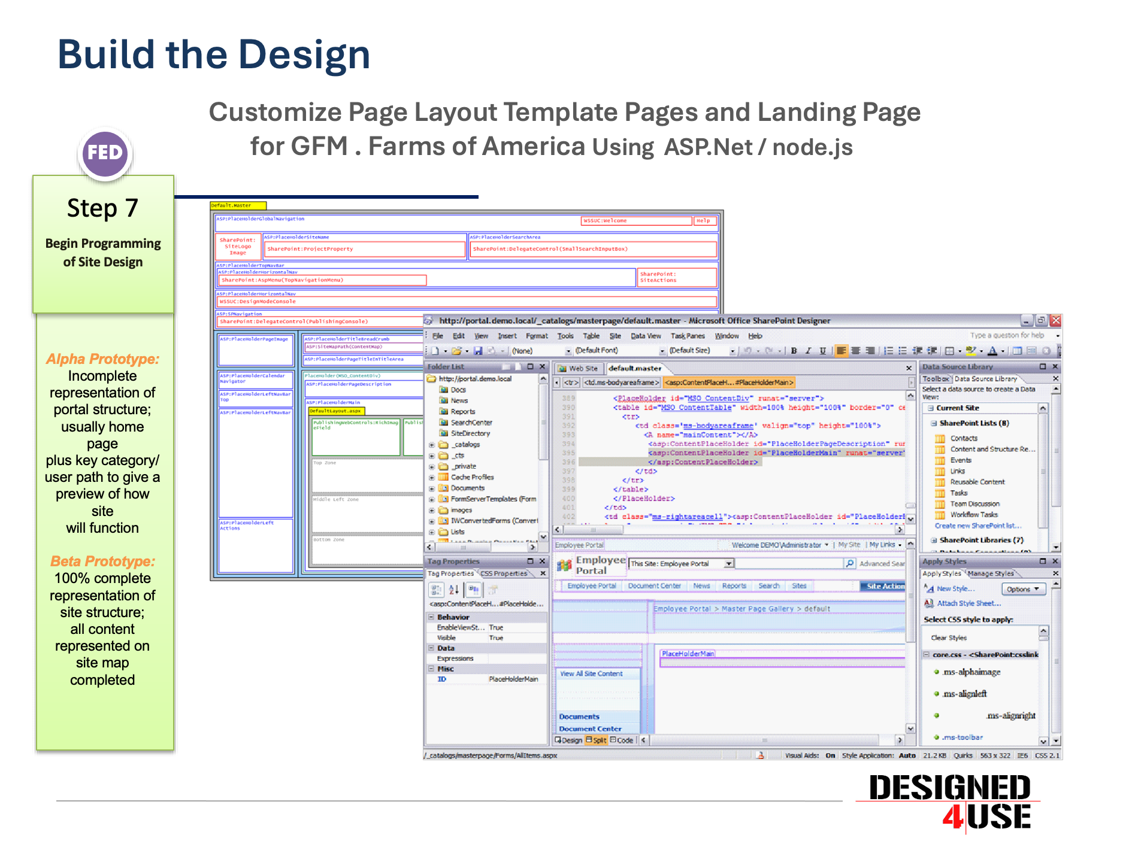Click the Decrease Indent toolbar icon

pyautogui.click(x=917, y=351)
